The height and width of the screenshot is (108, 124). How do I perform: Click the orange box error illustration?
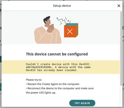pyautogui.click(x=71, y=30)
